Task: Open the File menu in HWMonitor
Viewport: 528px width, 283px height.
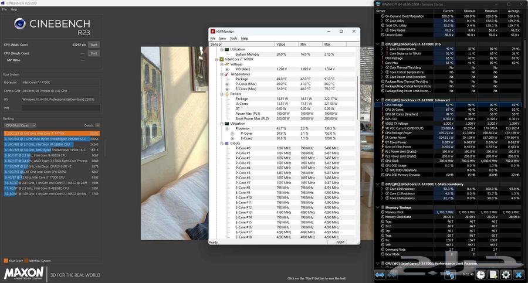Action: (213, 38)
